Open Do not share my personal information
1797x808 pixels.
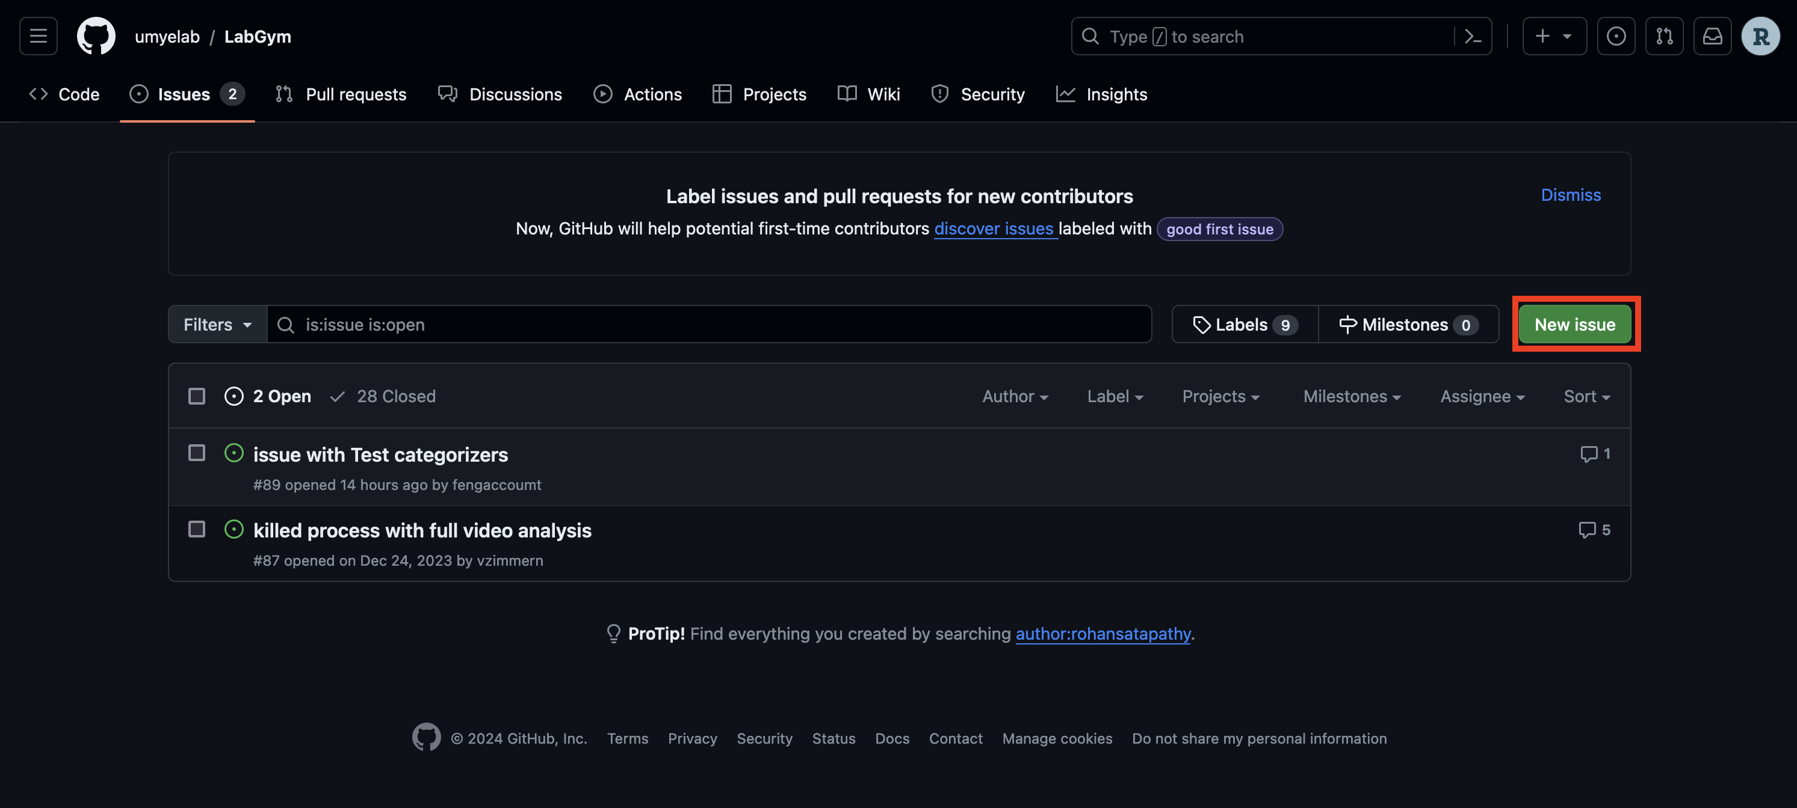[x=1258, y=738]
